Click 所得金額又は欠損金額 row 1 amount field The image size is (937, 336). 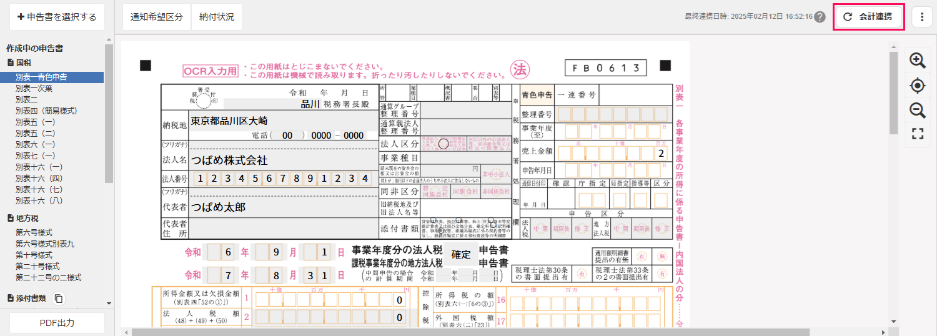(332, 300)
